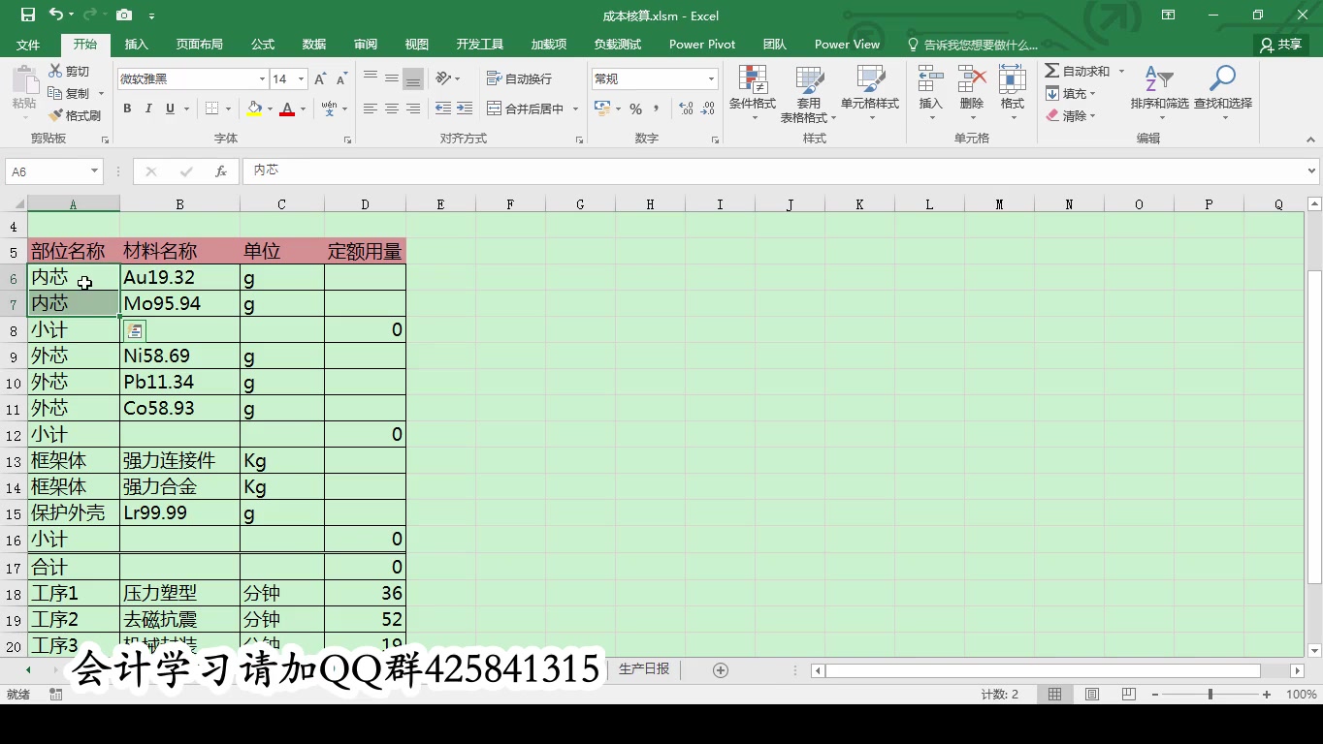This screenshot has width=1323, height=744.
Task: Expand the formula bar
Action: click(x=1311, y=171)
